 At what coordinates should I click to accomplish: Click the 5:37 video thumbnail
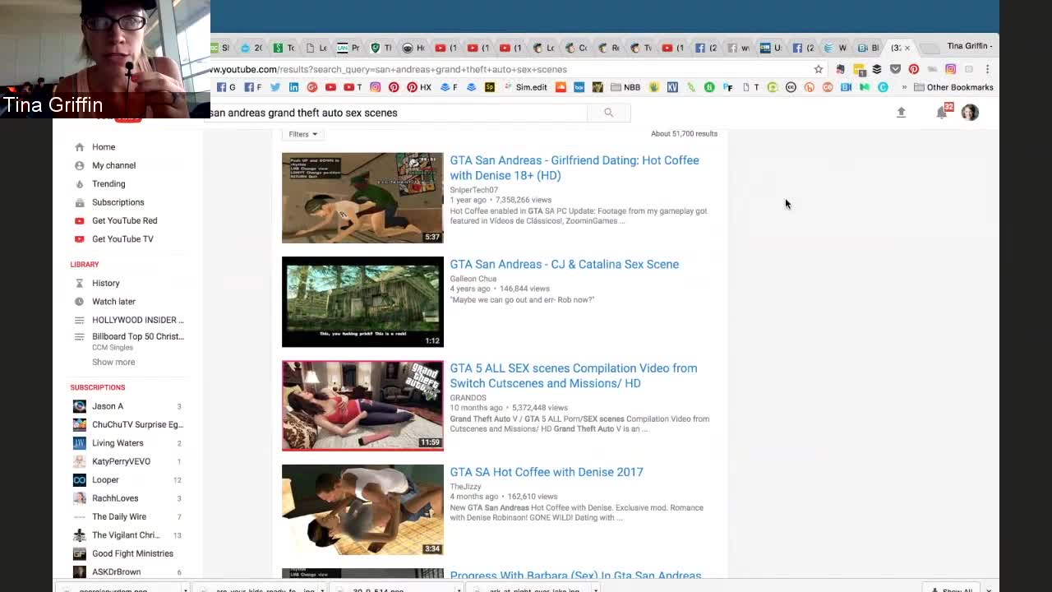[362, 198]
